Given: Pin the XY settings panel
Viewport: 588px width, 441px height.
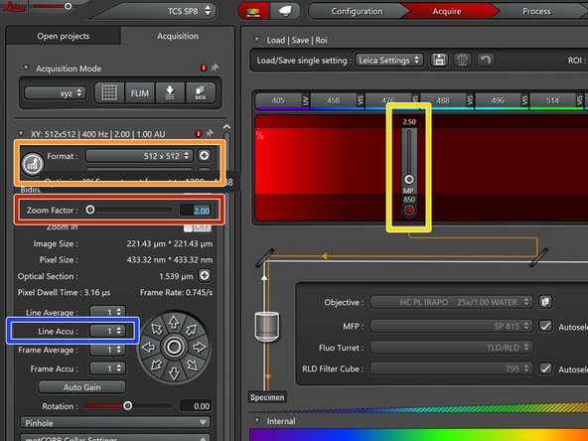Looking at the screenshot, I should (x=210, y=133).
